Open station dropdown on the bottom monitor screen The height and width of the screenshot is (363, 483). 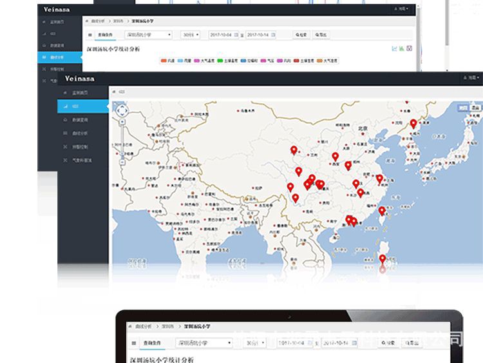click(204, 343)
